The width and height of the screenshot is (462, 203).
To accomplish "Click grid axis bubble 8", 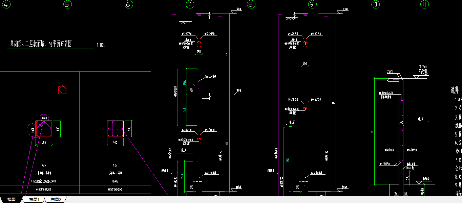I will 251,4.
